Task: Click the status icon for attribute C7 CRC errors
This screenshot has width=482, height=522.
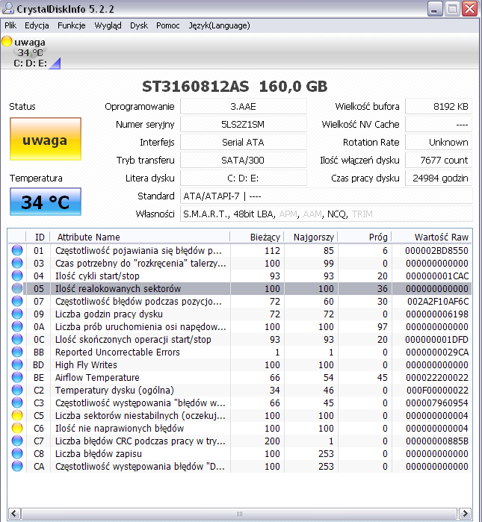Action: tap(17, 441)
